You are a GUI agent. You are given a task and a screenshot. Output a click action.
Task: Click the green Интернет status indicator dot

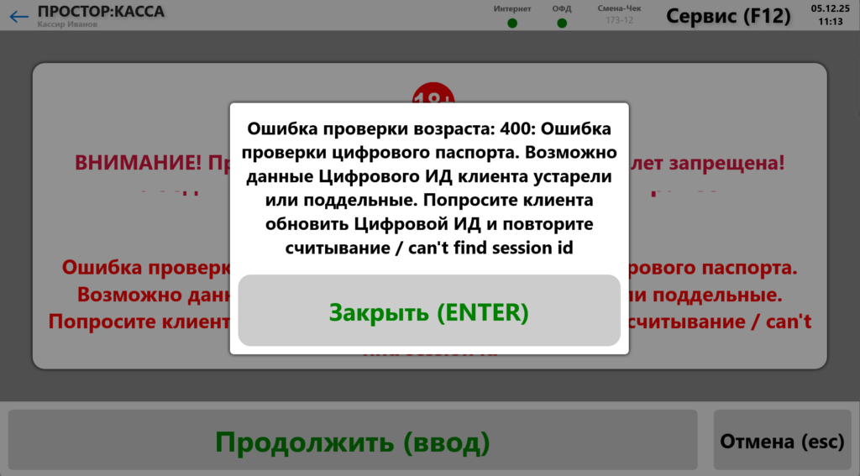(512, 23)
